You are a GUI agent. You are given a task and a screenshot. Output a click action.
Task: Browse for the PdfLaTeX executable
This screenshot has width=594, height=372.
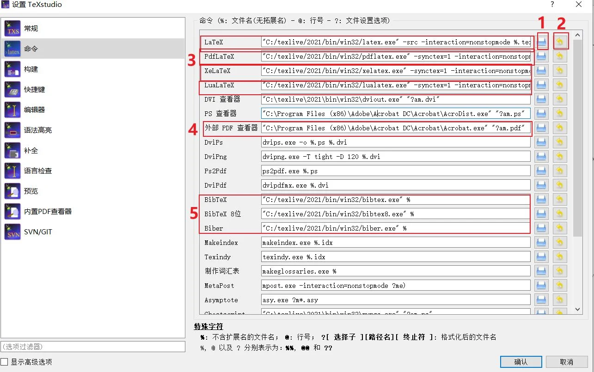(542, 56)
